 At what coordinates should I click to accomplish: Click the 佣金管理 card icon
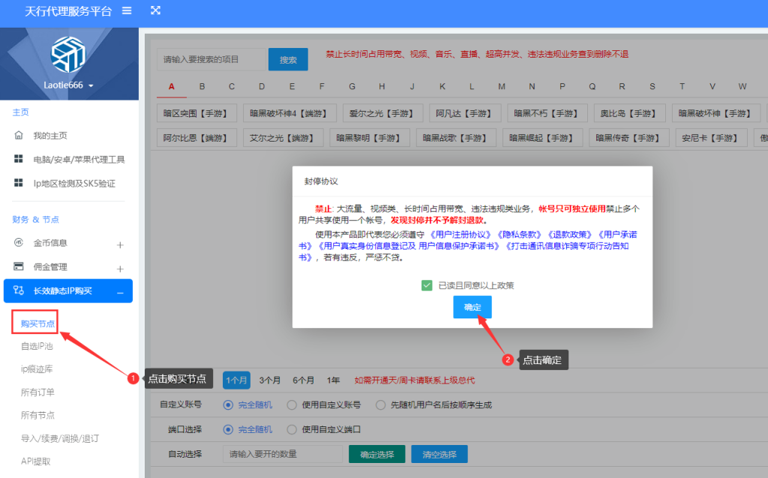tap(19, 266)
